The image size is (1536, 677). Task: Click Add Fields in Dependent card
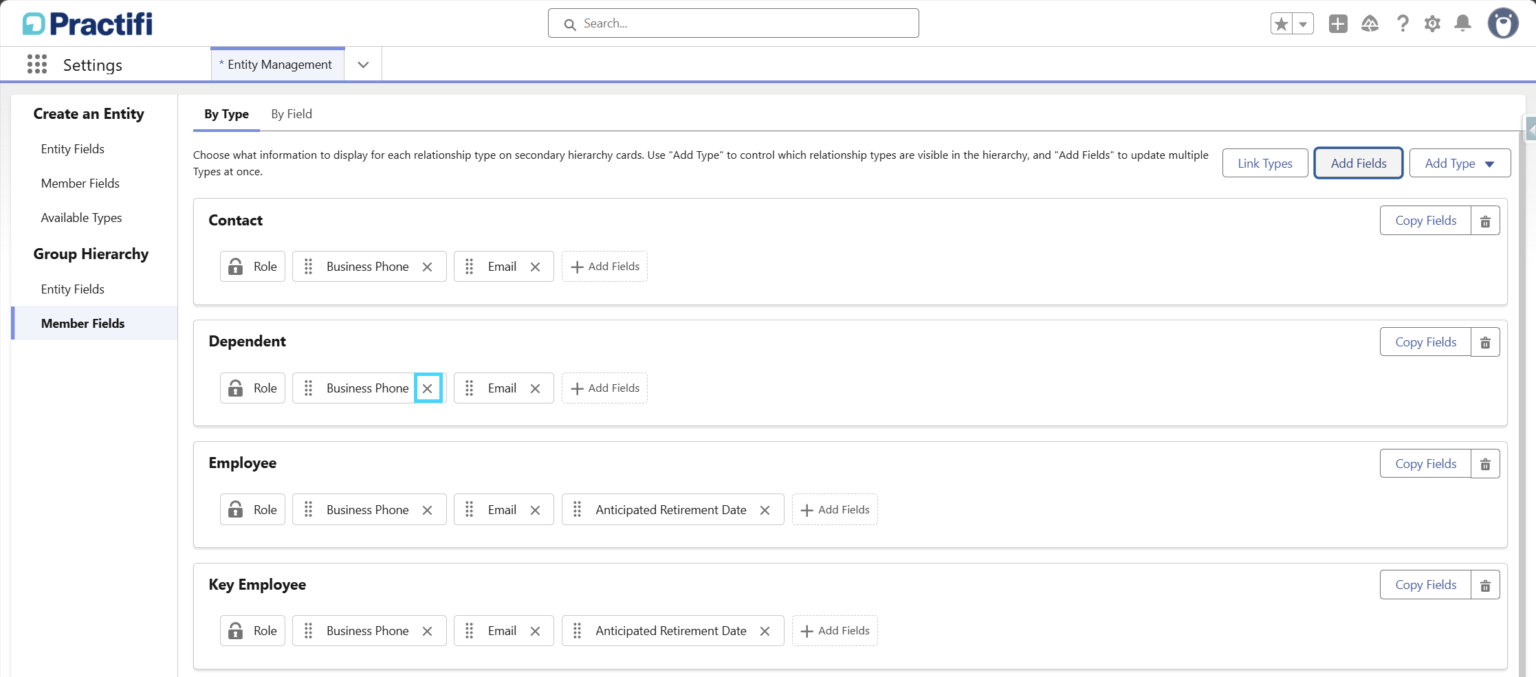604,388
